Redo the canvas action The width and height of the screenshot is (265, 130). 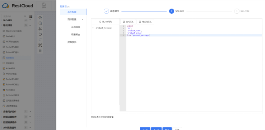click(x=40, y=40)
